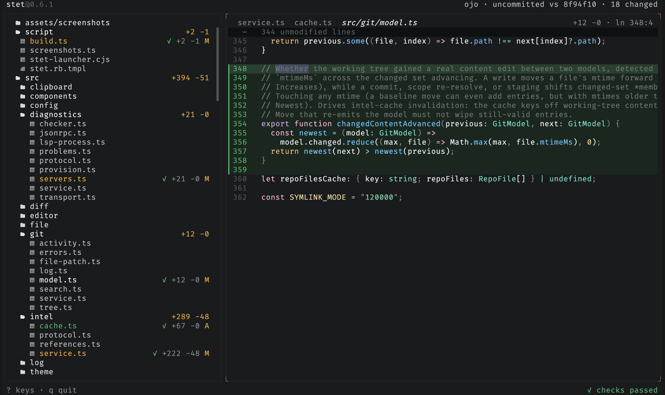The height and width of the screenshot is (395, 665).
Task: Open the file folder in tree
Action: point(39,225)
